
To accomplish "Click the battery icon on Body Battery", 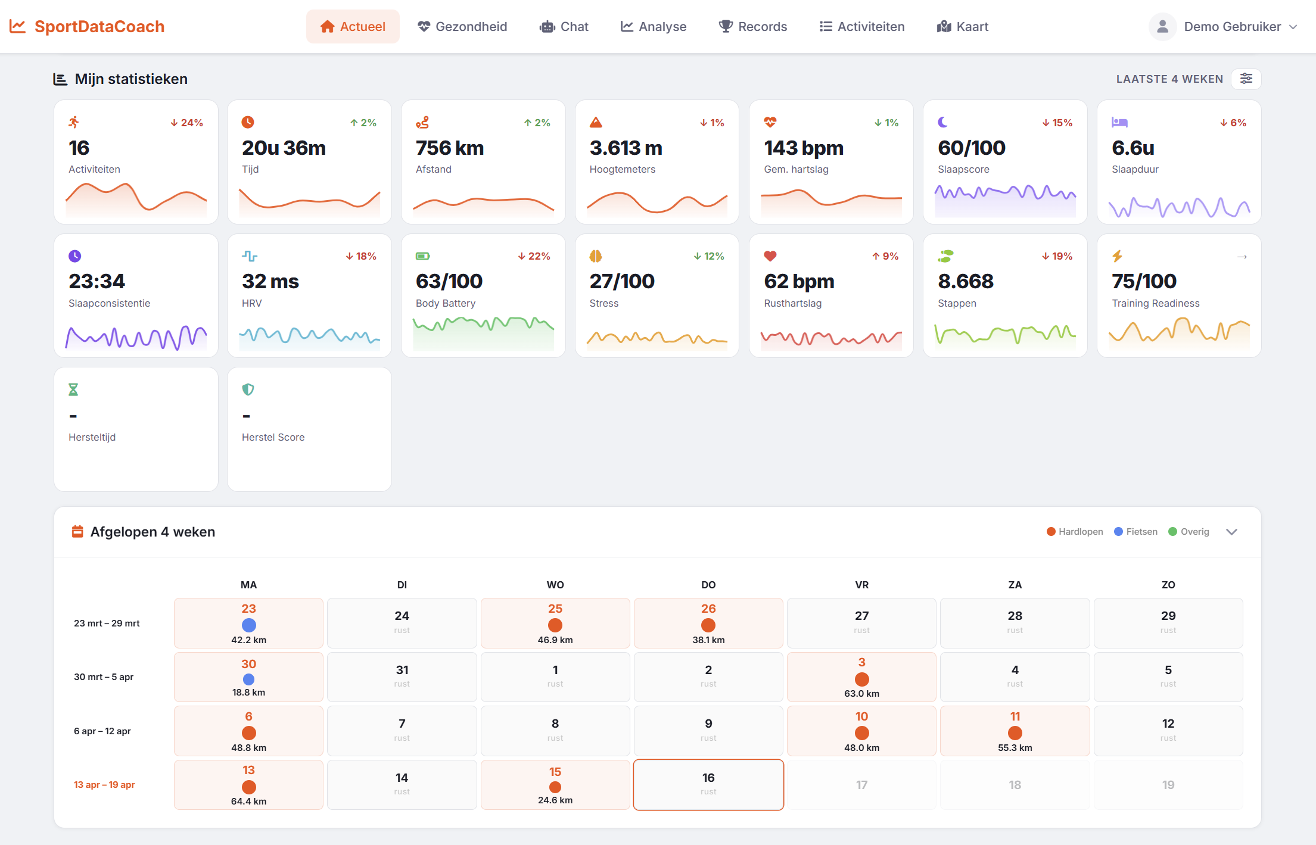I will tap(422, 256).
